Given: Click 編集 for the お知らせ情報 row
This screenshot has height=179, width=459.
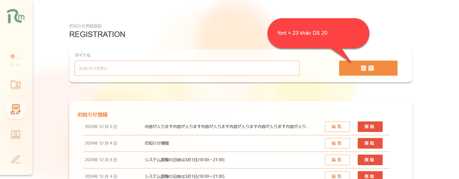Looking at the screenshot, I should pos(337,143).
